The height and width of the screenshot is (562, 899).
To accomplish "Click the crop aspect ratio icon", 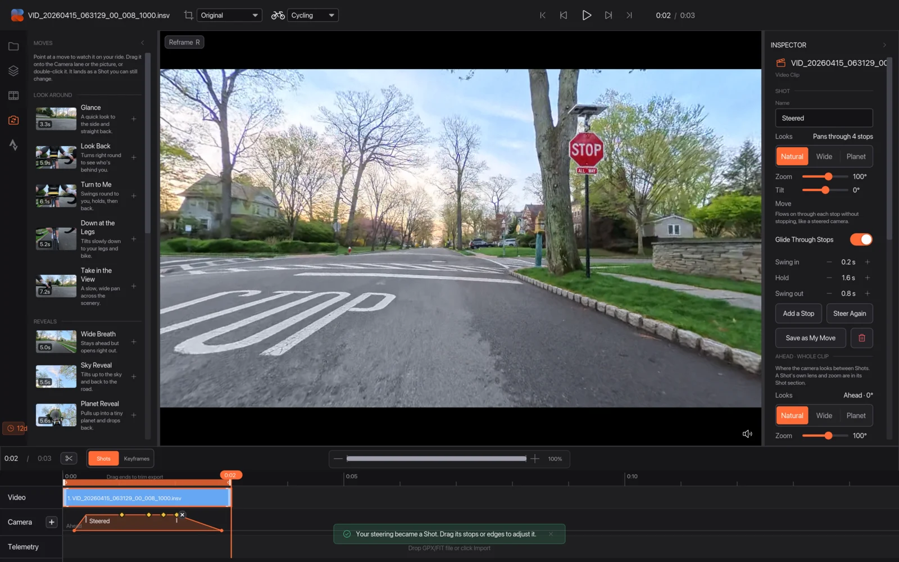I will tap(189, 15).
